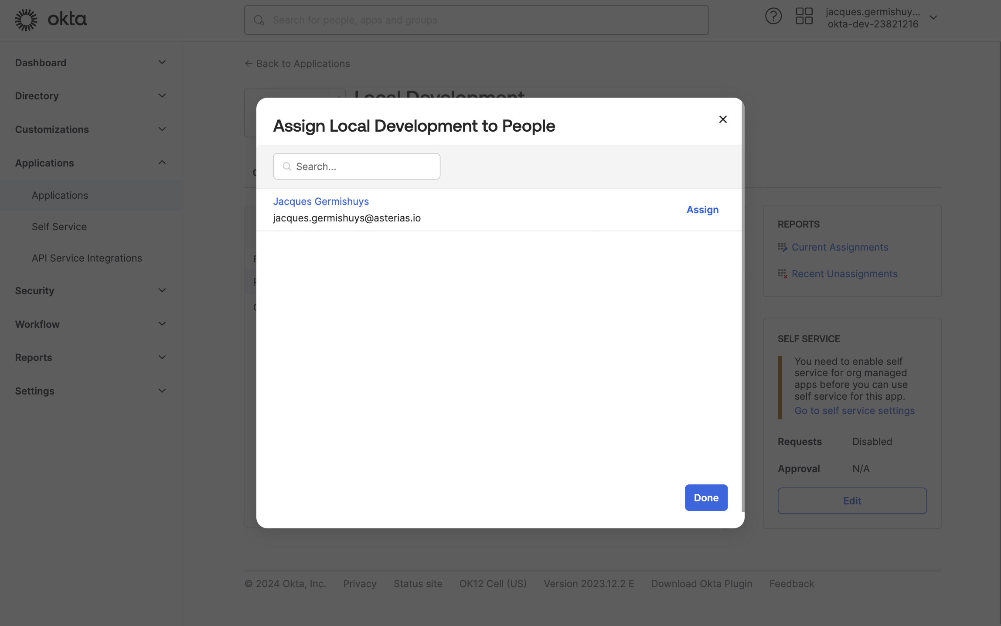Open the Recent Unassignments report
Viewport: 1001px width, 626px height.
point(844,274)
